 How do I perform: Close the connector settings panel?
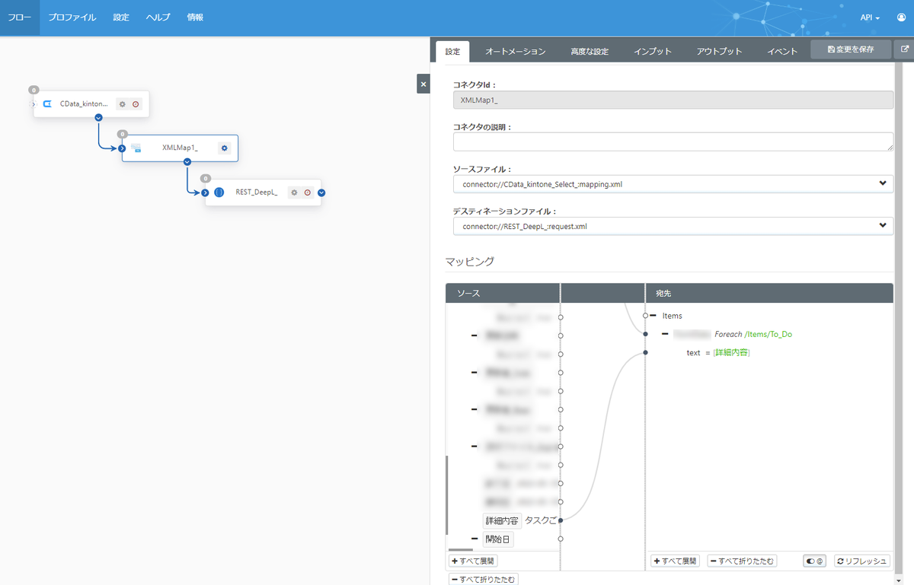(423, 84)
